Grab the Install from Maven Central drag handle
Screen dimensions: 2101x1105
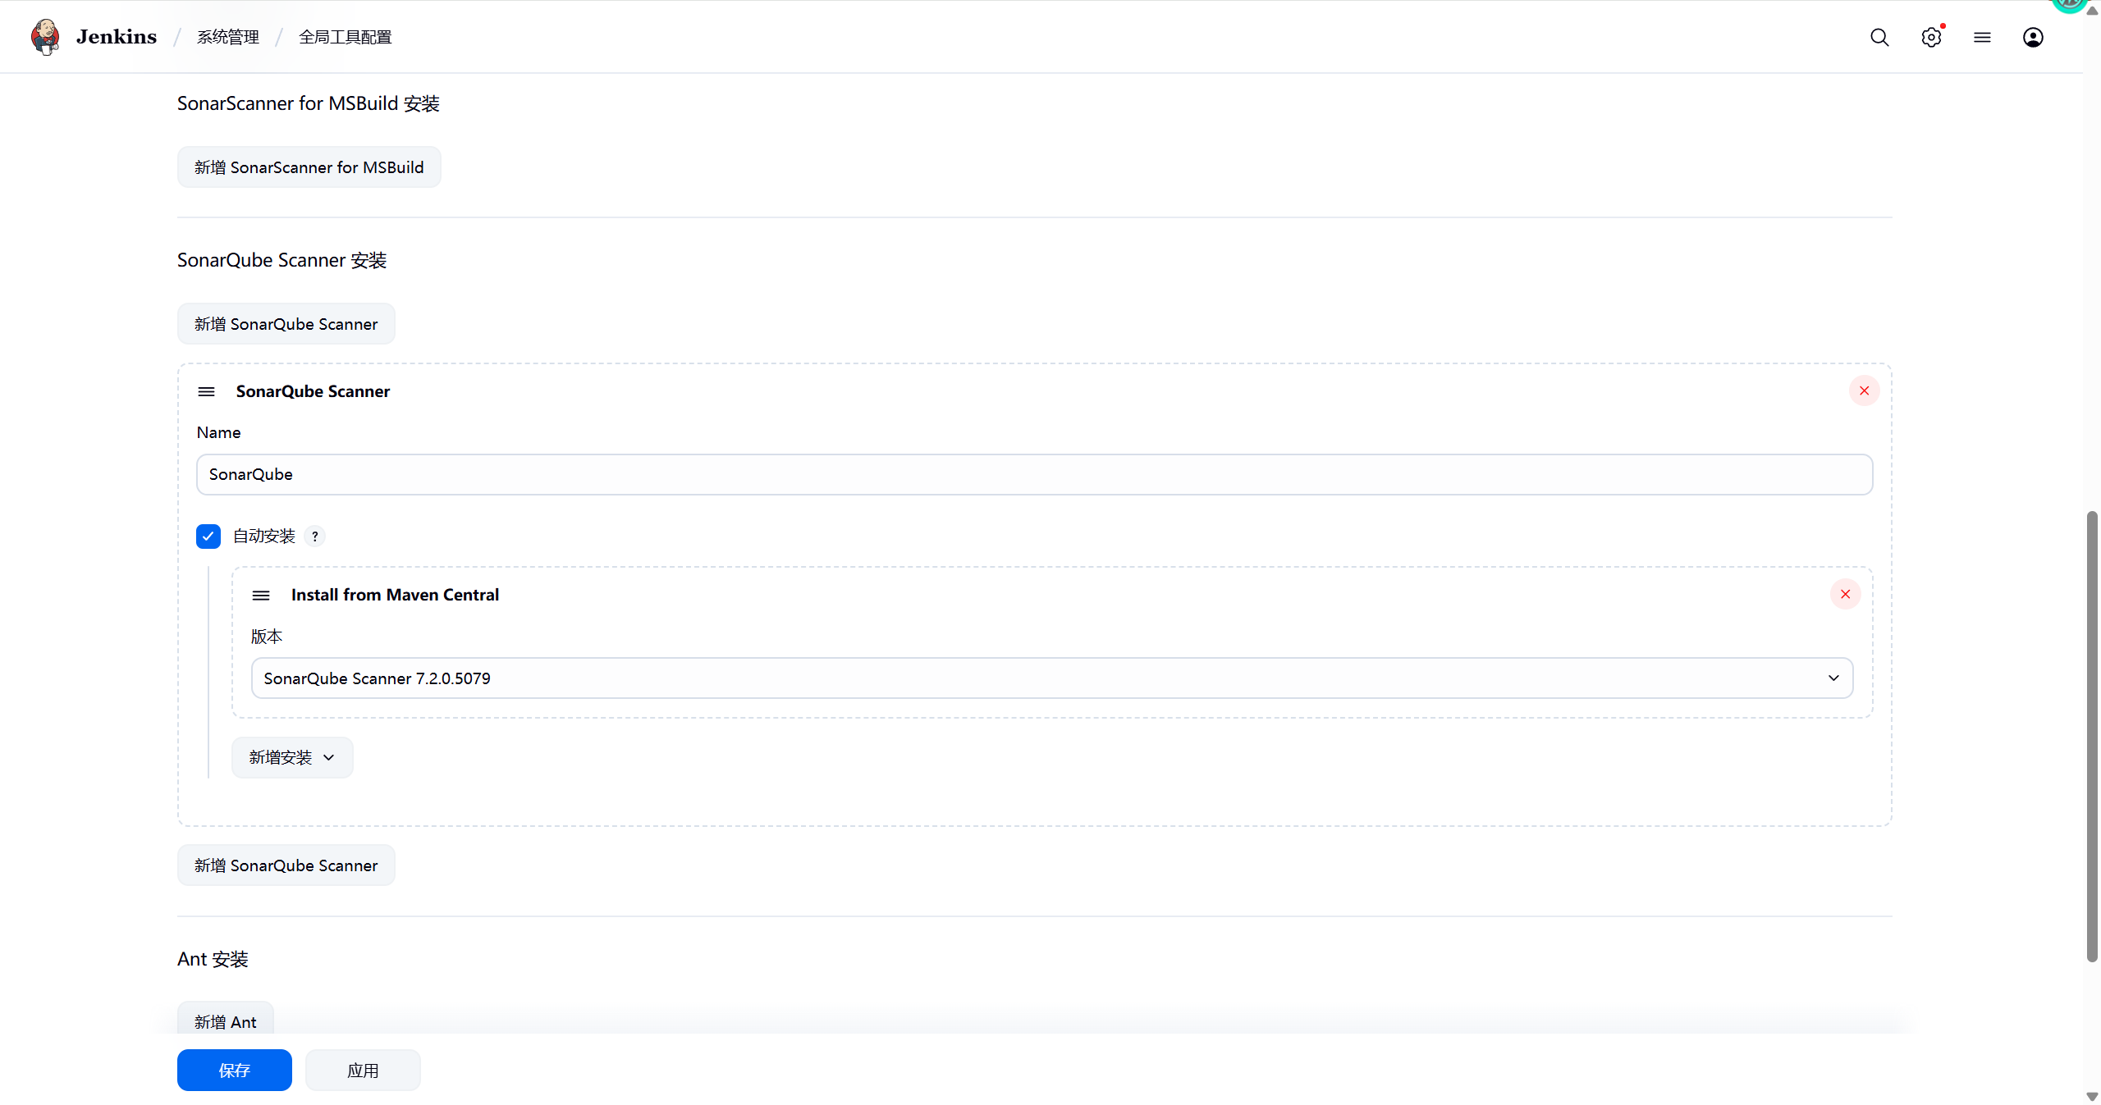[261, 595]
